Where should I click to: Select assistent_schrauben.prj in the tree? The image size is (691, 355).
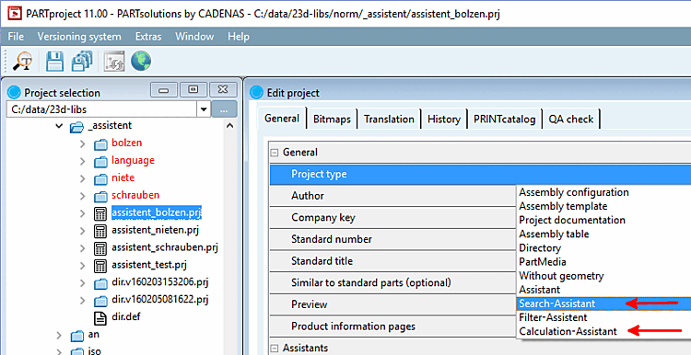(164, 247)
